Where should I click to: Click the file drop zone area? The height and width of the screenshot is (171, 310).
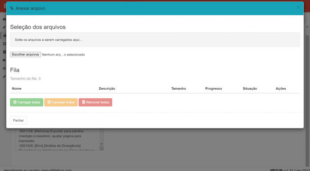coord(155,40)
